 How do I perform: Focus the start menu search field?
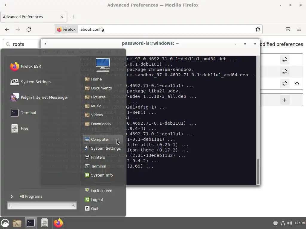click(42, 205)
